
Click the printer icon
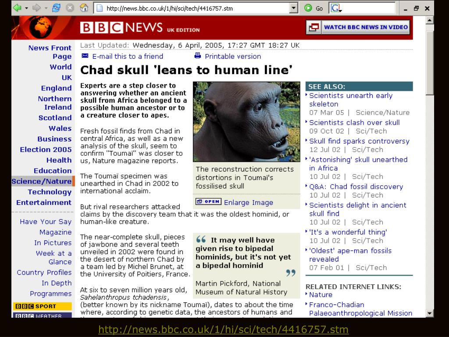[198, 56]
